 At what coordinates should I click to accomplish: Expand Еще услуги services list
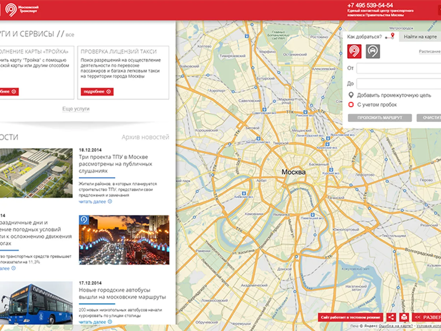pos(76,109)
